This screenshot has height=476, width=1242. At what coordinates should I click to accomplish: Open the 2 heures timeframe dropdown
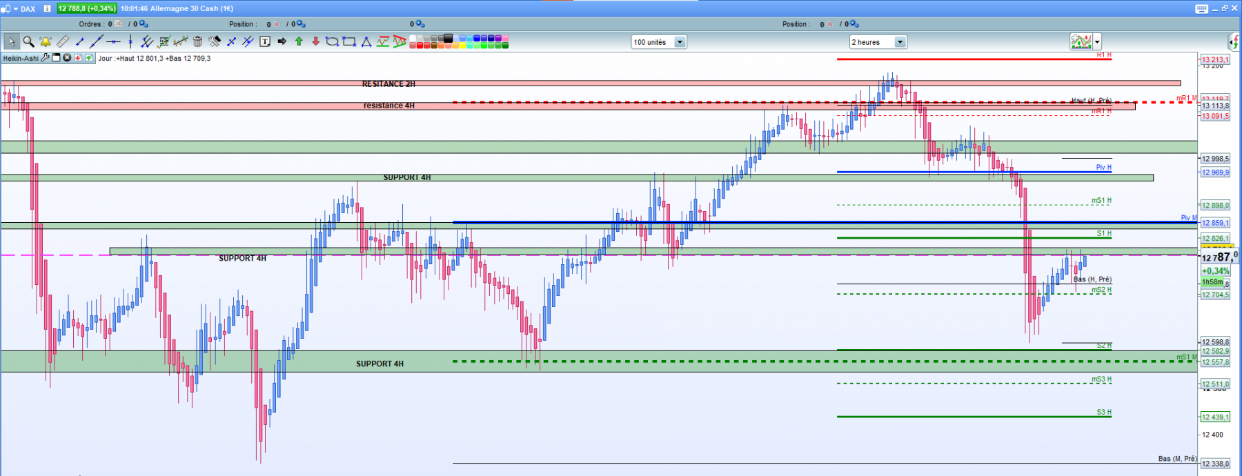900,42
